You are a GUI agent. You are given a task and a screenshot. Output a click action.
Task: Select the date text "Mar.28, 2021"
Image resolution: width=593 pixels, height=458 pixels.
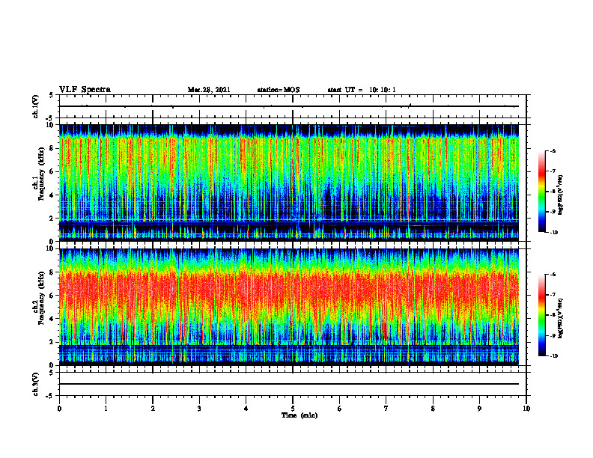(209, 90)
